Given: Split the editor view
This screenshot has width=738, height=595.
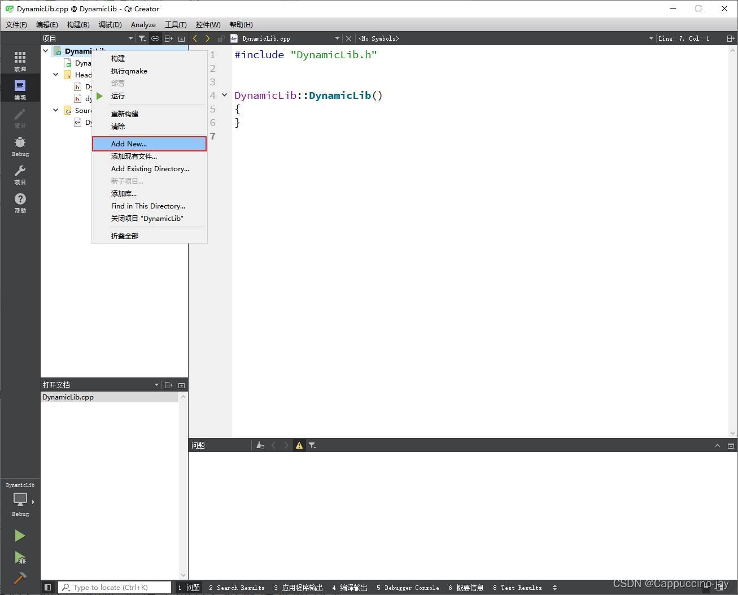Looking at the screenshot, I should (x=731, y=38).
